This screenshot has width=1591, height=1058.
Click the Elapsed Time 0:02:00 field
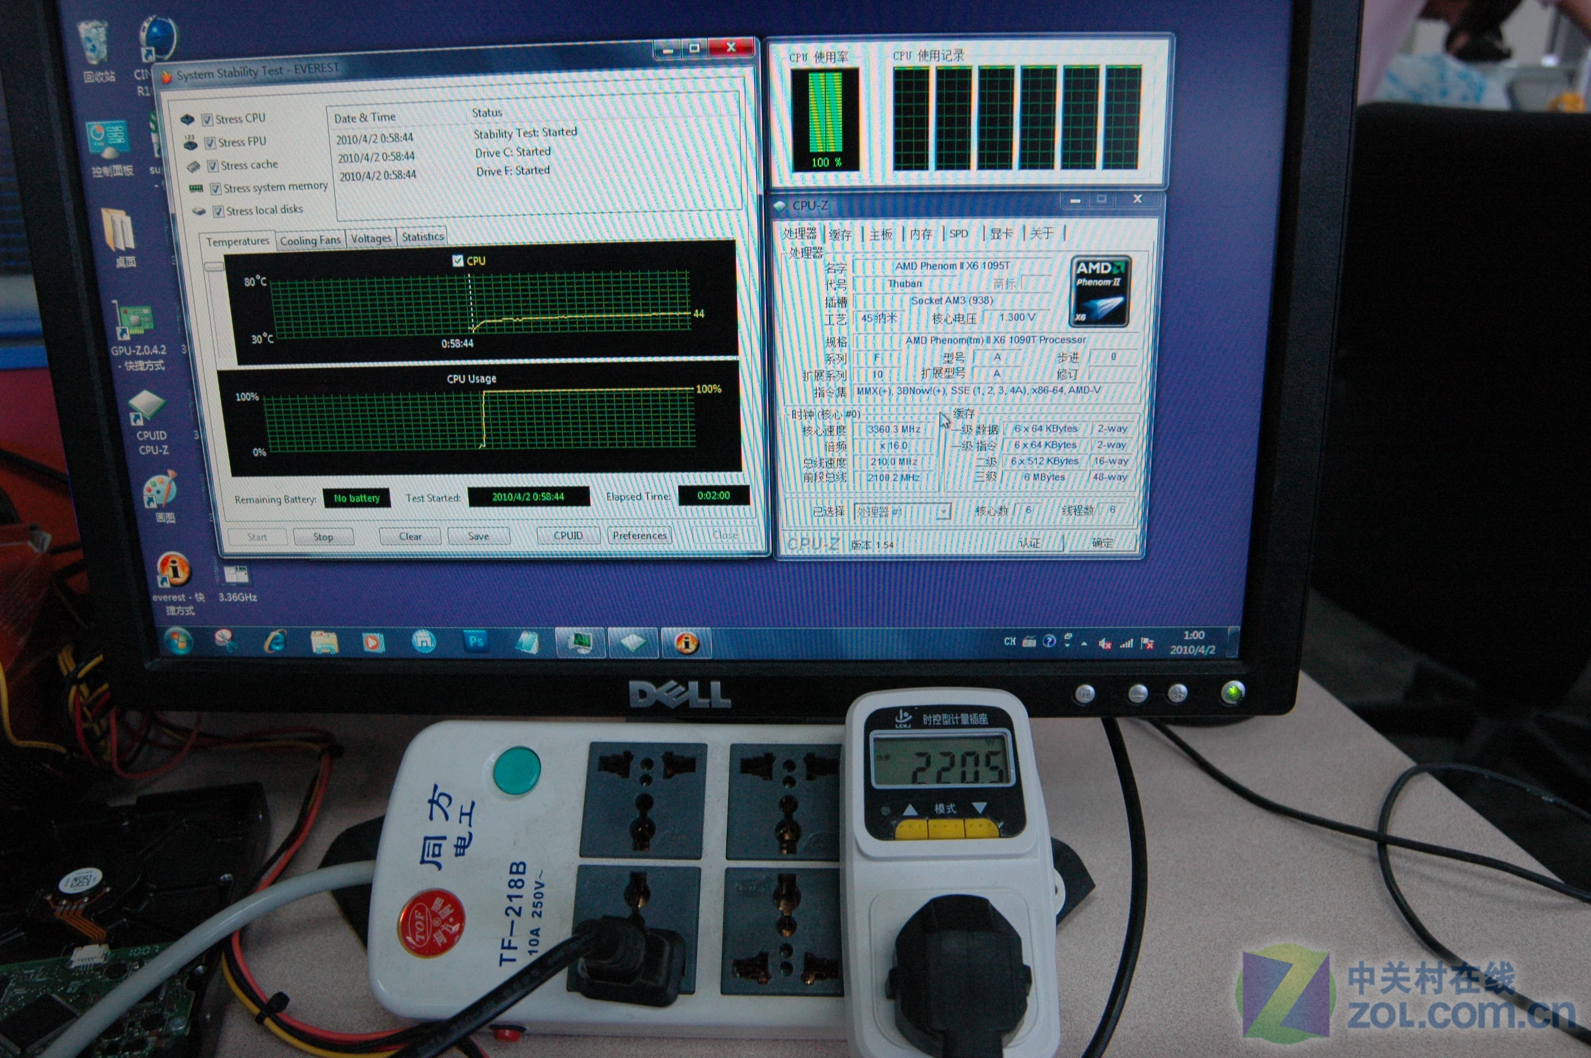(x=714, y=495)
